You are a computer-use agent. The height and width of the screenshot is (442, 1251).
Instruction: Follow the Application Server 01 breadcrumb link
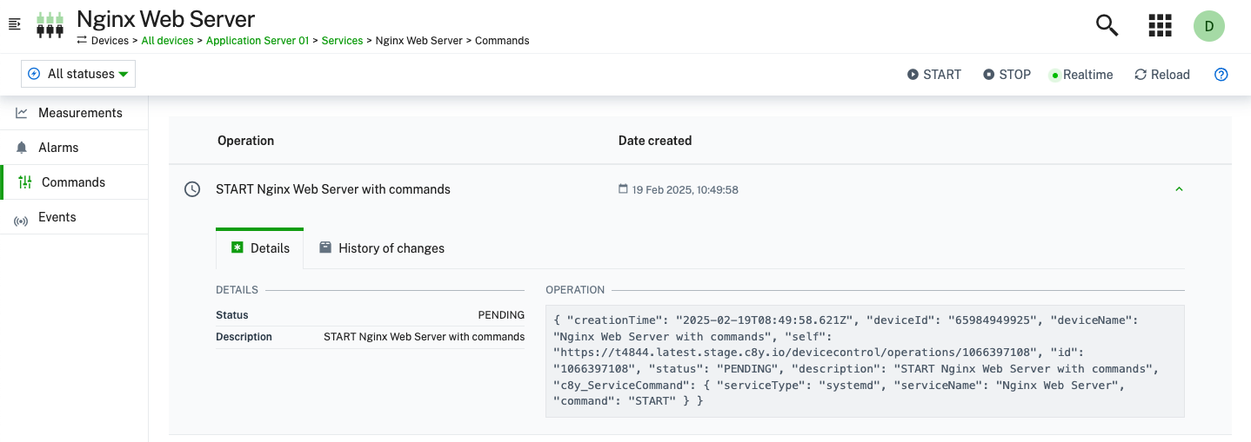[257, 41]
